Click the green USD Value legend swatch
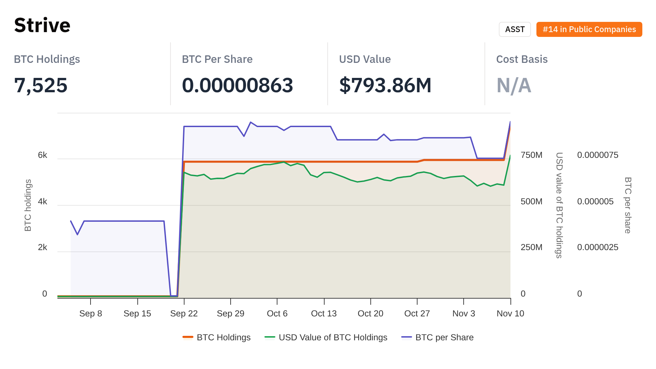 click(270, 337)
